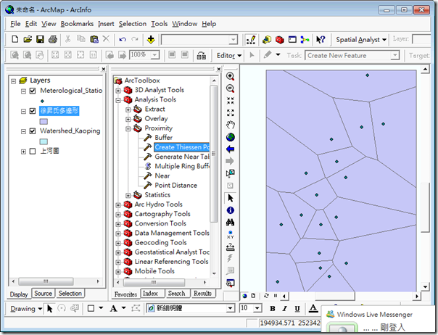Go back to previous extent blue arrow
Image resolution: width=438 pixels, height=335 pixels.
click(230, 149)
